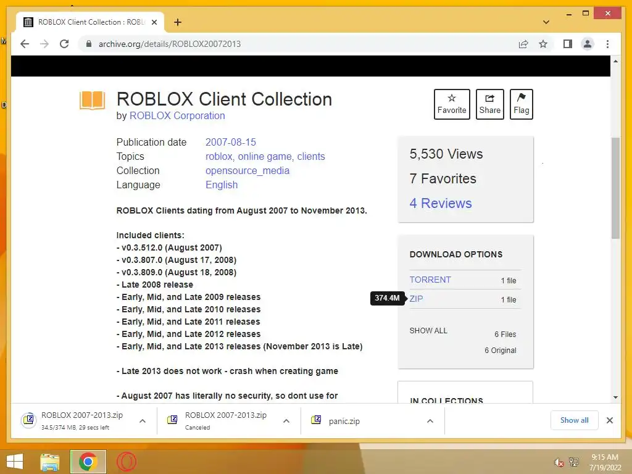The height and width of the screenshot is (474, 632).
Task: Click the scrollbar up arrow
Action: (615, 61)
